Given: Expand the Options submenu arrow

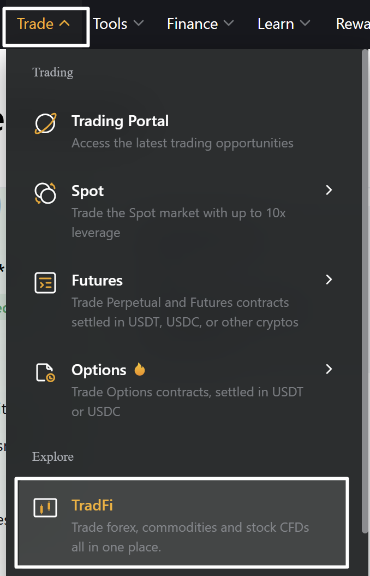Looking at the screenshot, I should (x=329, y=369).
